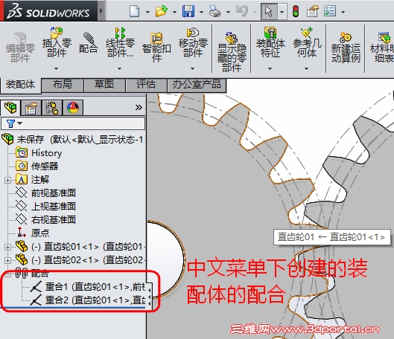
Task: Click 智能扣件 smart fasteners tool
Action: (x=156, y=48)
